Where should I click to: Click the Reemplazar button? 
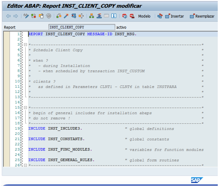point(202,16)
